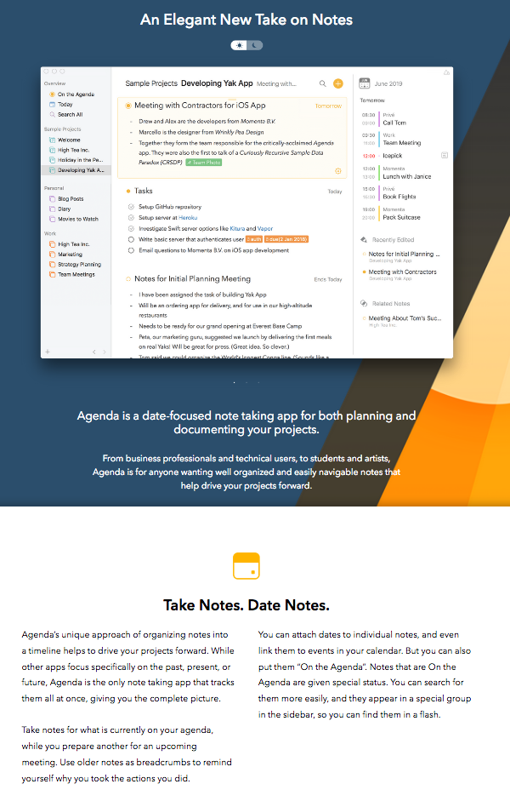This screenshot has width=510, height=807.
Task: Check the Email questions to Momenta task
Action: [131, 250]
